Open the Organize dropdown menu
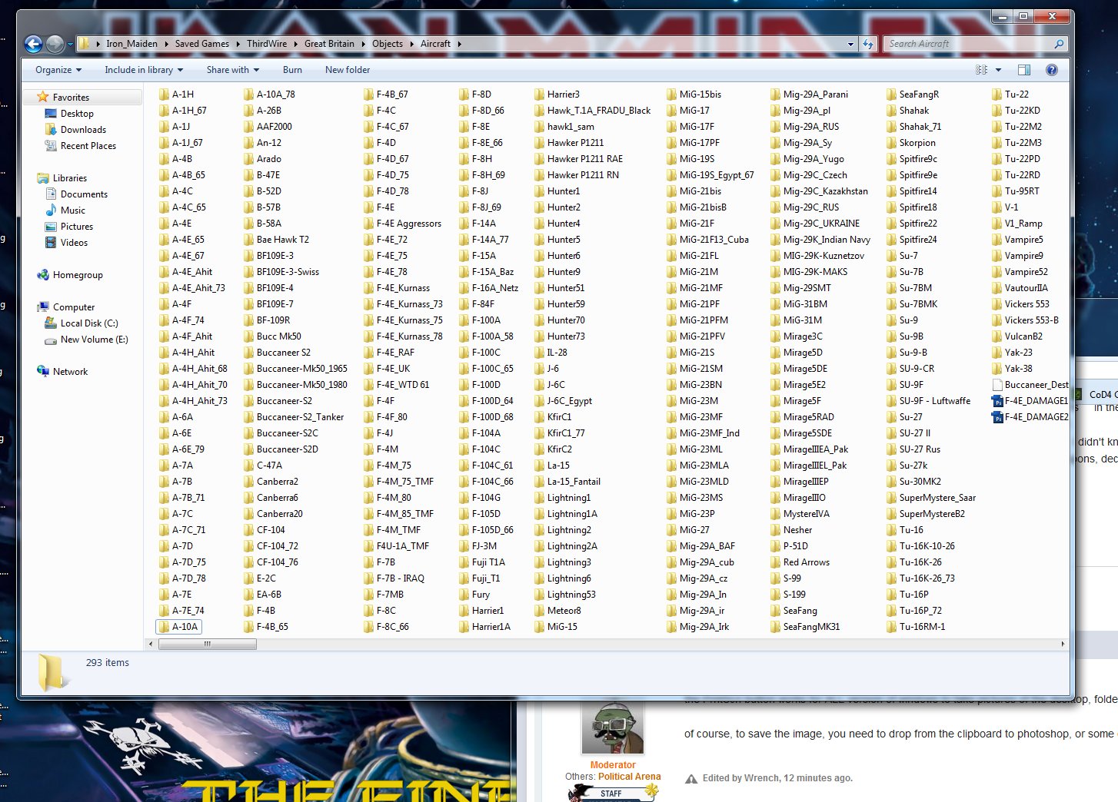1118x802 pixels. pos(58,70)
